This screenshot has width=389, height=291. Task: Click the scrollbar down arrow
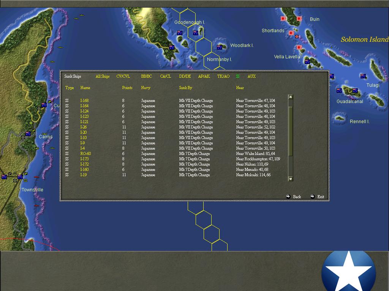click(291, 179)
